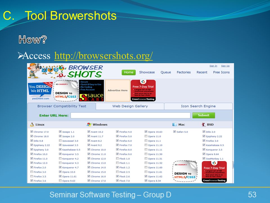The width and height of the screenshot is (270, 203).
Task: Click the Browser Shots title logo
Action: click(x=85, y=71)
